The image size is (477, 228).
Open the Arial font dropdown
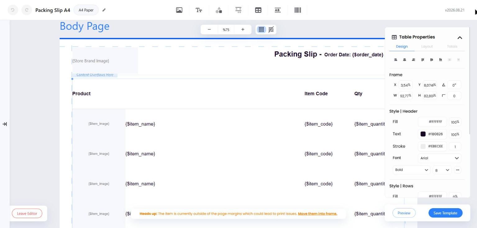click(439, 158)
